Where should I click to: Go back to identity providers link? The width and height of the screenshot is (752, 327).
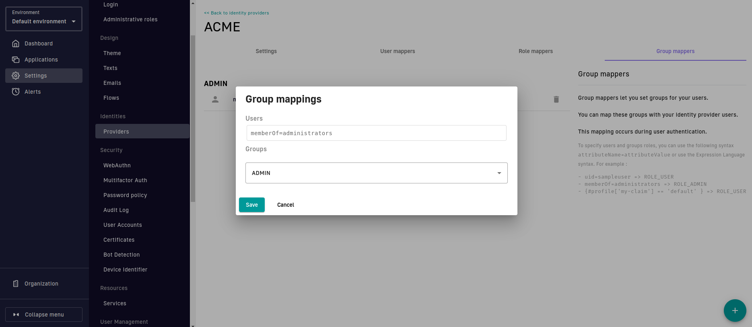(x=237, y=13)
